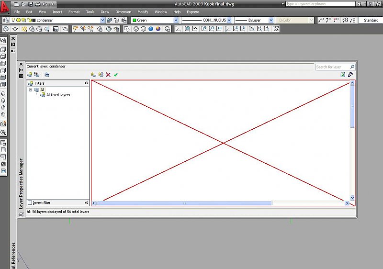Enable the Invert filter checkbox
This screenshot has width=383, height=269.
click(30, 202)
